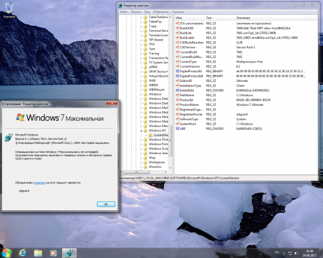The width and height of the screenshot is (323, 258).
Task: Expand the CurrentVersion subkey arrow
Action: [146, 135]
